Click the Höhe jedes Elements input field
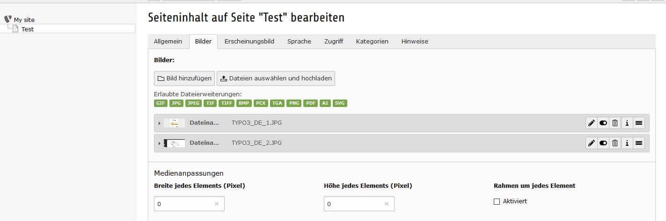The width and height of the screenshot is (666, 221). tap(359, 204)
